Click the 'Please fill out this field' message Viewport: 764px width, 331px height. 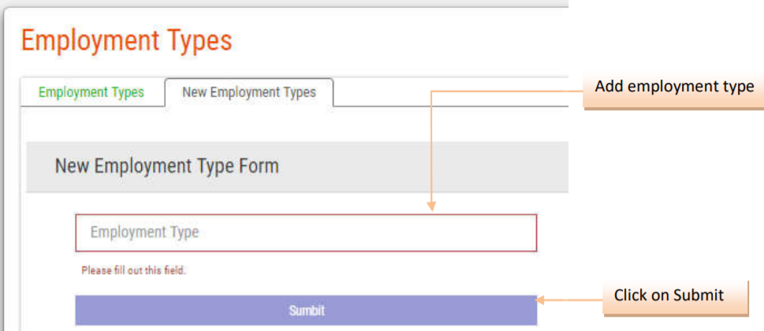[133, 270]
